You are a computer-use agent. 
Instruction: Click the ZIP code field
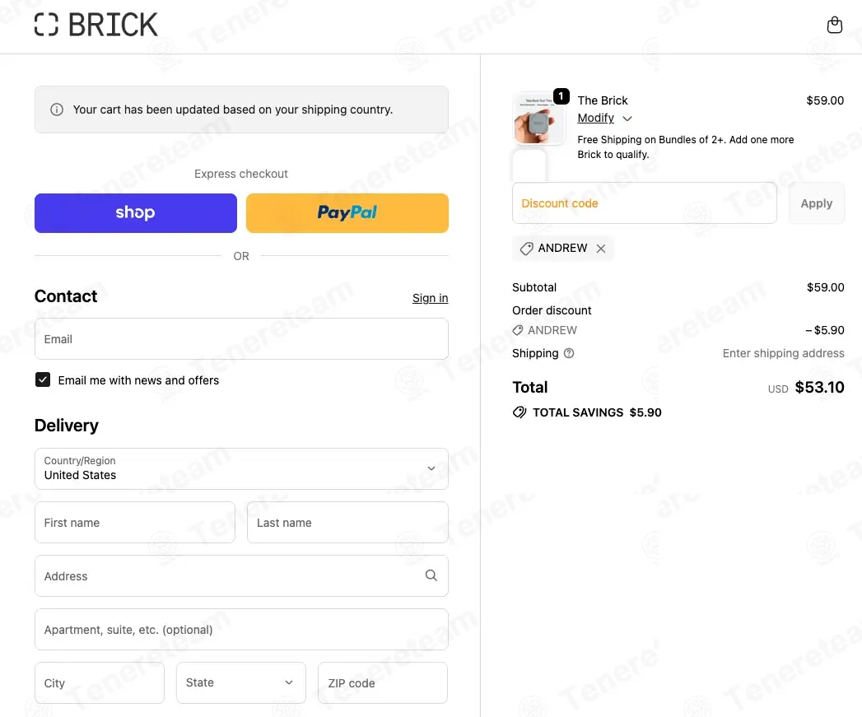click(x=382, y=682)
